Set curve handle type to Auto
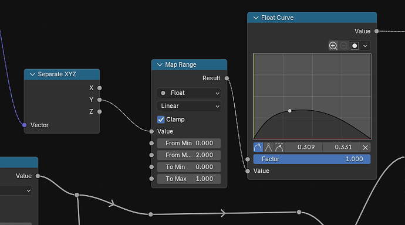The width and height of the screenshot is (405, 225). click(x=258, y=148)
